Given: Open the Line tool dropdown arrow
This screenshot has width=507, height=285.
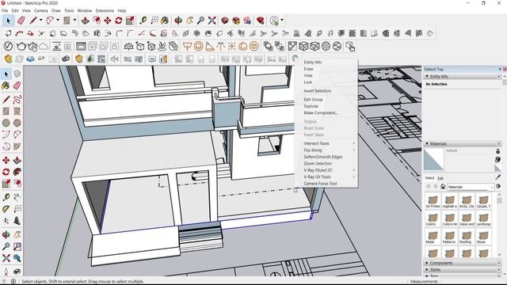Looking at the screenshot, I should (x=40, y=21).
